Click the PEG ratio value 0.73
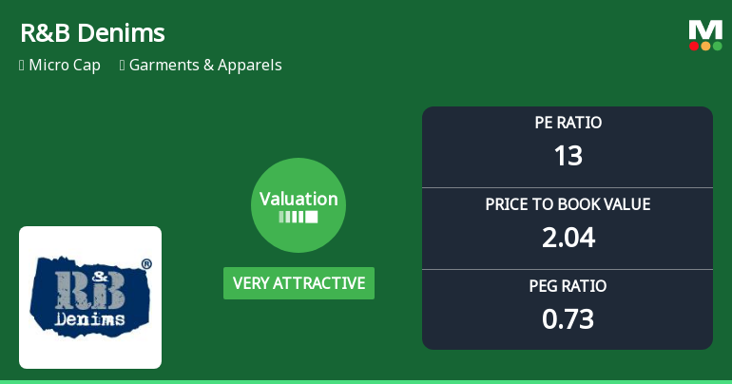732x384 pixels. click(x=568, y=318)
